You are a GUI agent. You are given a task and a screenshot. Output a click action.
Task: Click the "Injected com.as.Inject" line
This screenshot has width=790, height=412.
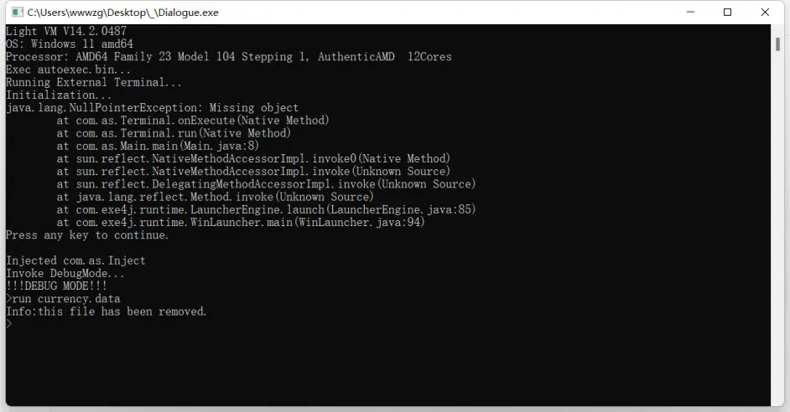pyautogui.click(x=75, y=260)
